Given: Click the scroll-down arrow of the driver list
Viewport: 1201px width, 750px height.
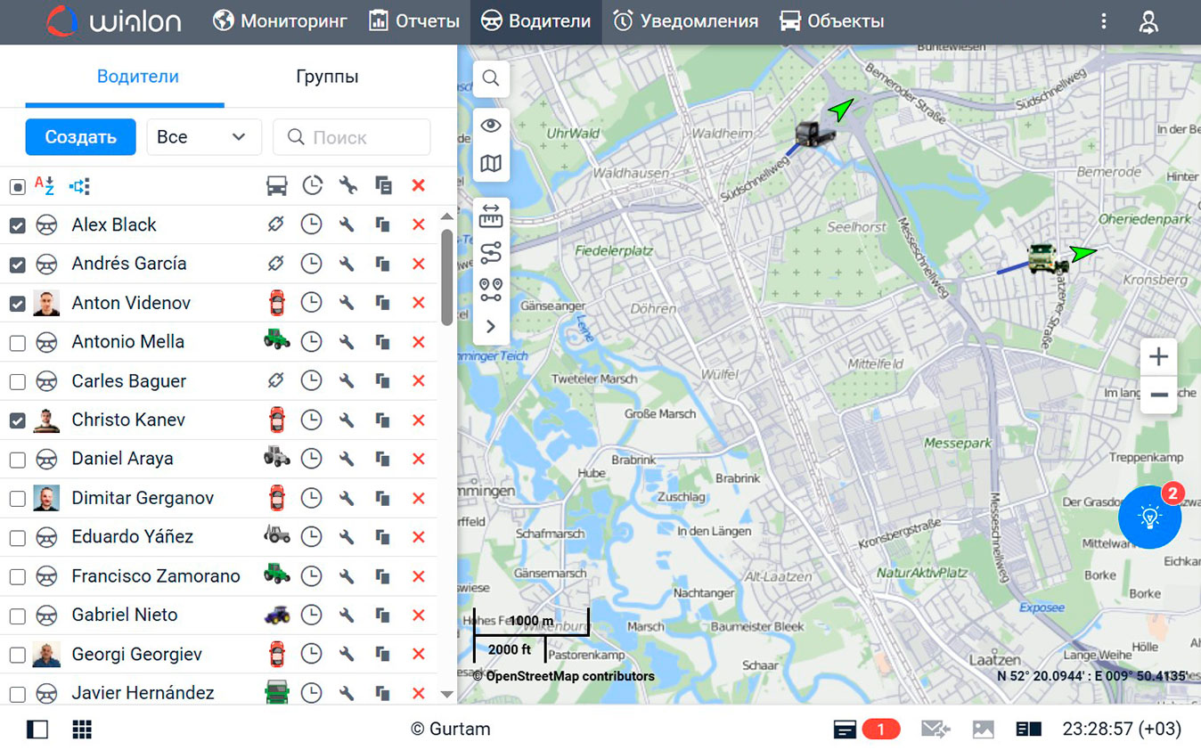Looking at the screenshot, I should 447,695.
